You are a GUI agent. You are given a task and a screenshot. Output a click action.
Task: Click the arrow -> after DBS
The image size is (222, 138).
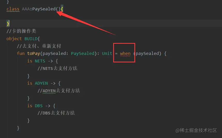click(x=48, y=106)
